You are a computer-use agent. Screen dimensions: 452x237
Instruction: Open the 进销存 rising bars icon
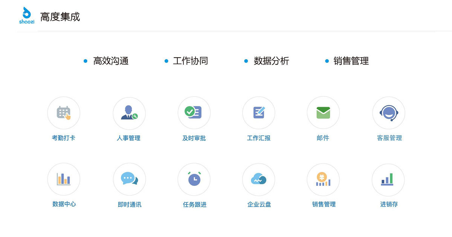pyautogui.click(x=388, y=179)
